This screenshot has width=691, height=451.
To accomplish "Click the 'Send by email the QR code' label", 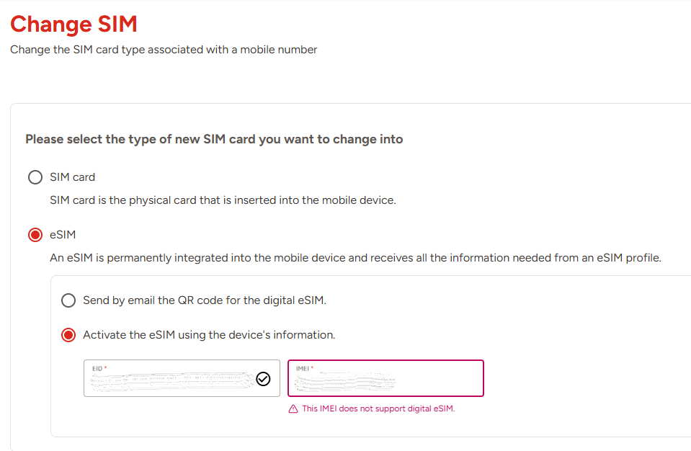I will click(205, 300).
